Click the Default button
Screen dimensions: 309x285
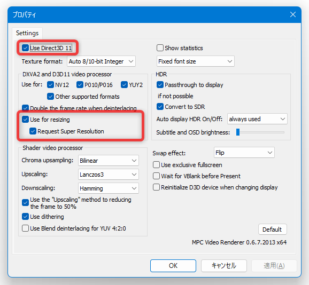click(x=272, y=229)
